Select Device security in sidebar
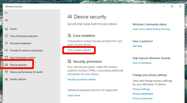 (x=18, y=65)
